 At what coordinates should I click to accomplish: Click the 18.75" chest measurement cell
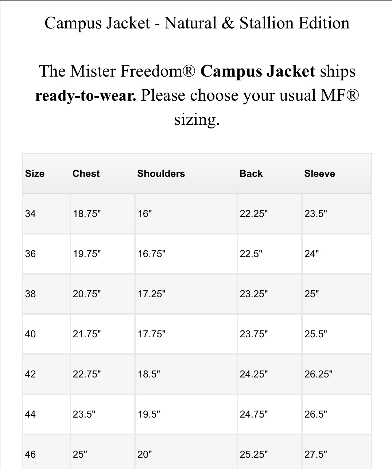tap(102, 214)
